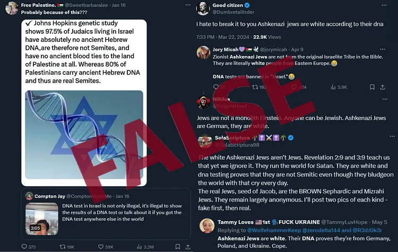Open the DNA Star of David image
The image size is (398, 252).
pos(84,135)
